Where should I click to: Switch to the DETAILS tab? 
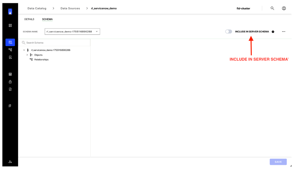pos(29,19)
